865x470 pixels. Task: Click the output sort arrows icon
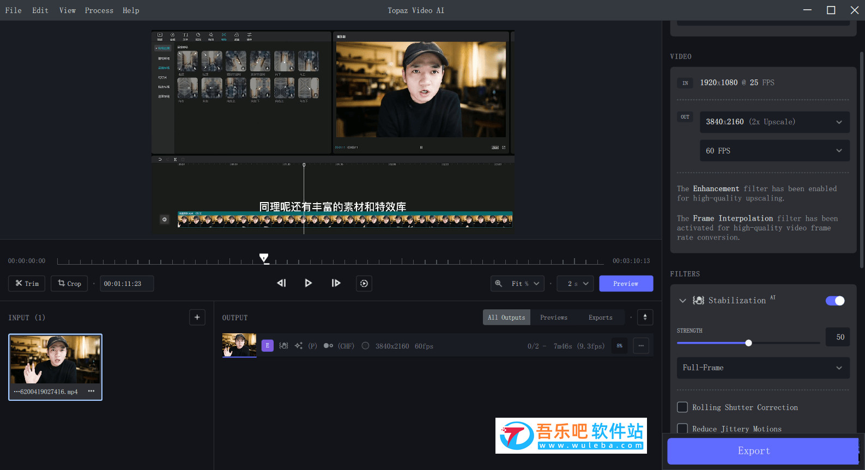(645, 317)
